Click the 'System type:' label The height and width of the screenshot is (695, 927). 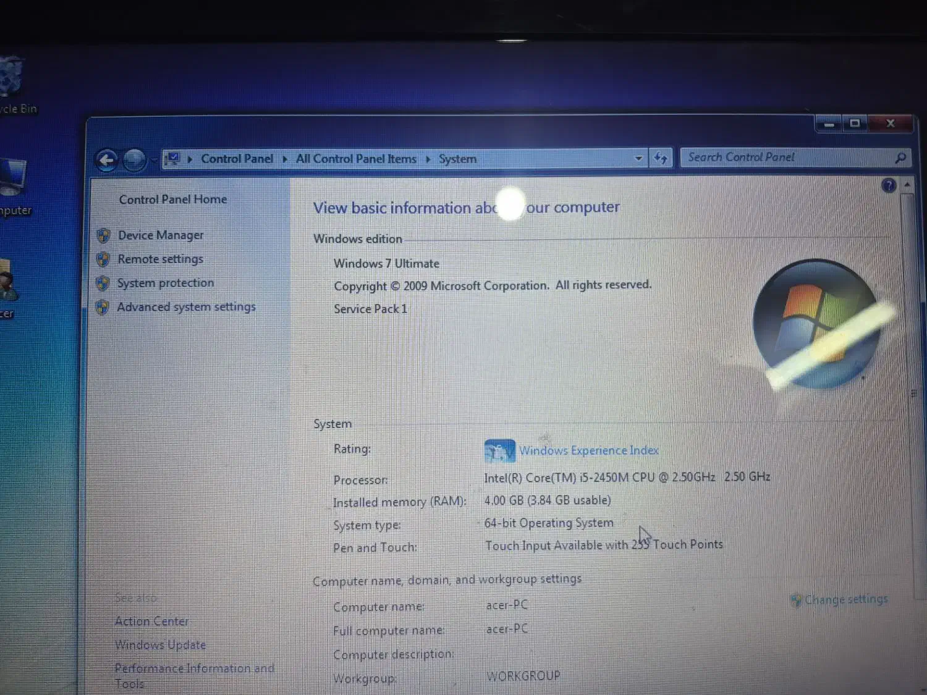[x=367, y=526]
